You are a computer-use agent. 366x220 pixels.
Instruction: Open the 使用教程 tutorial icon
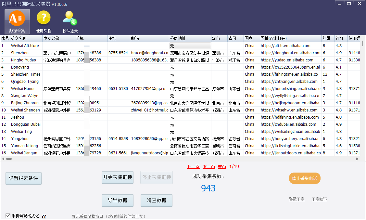tap(44, 22)
